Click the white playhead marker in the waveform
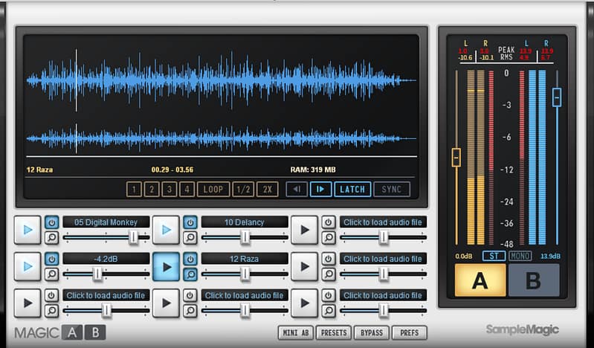Image resolution: width=594 pixels, height=348 pixels. pos(76,80)
